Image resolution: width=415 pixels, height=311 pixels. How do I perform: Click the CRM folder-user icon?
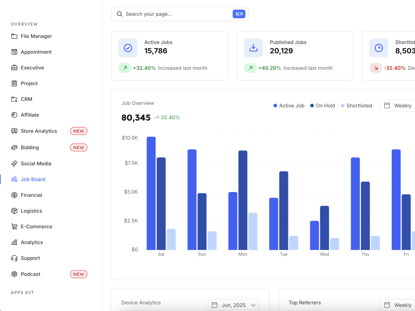coord(14,99)
